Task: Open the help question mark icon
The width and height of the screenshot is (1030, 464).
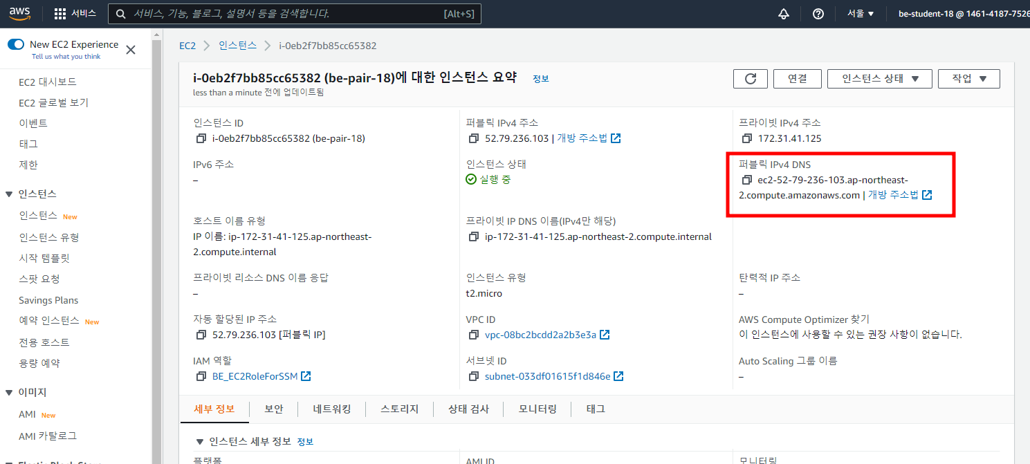Action: coord(818,14)
